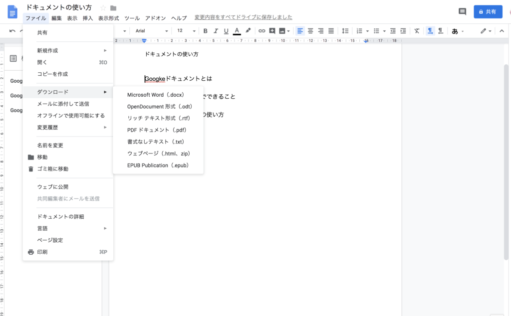This screenshot has width=511, height=316.
Task: Toggle italic formatting
Action: click(x=216, y=31)
